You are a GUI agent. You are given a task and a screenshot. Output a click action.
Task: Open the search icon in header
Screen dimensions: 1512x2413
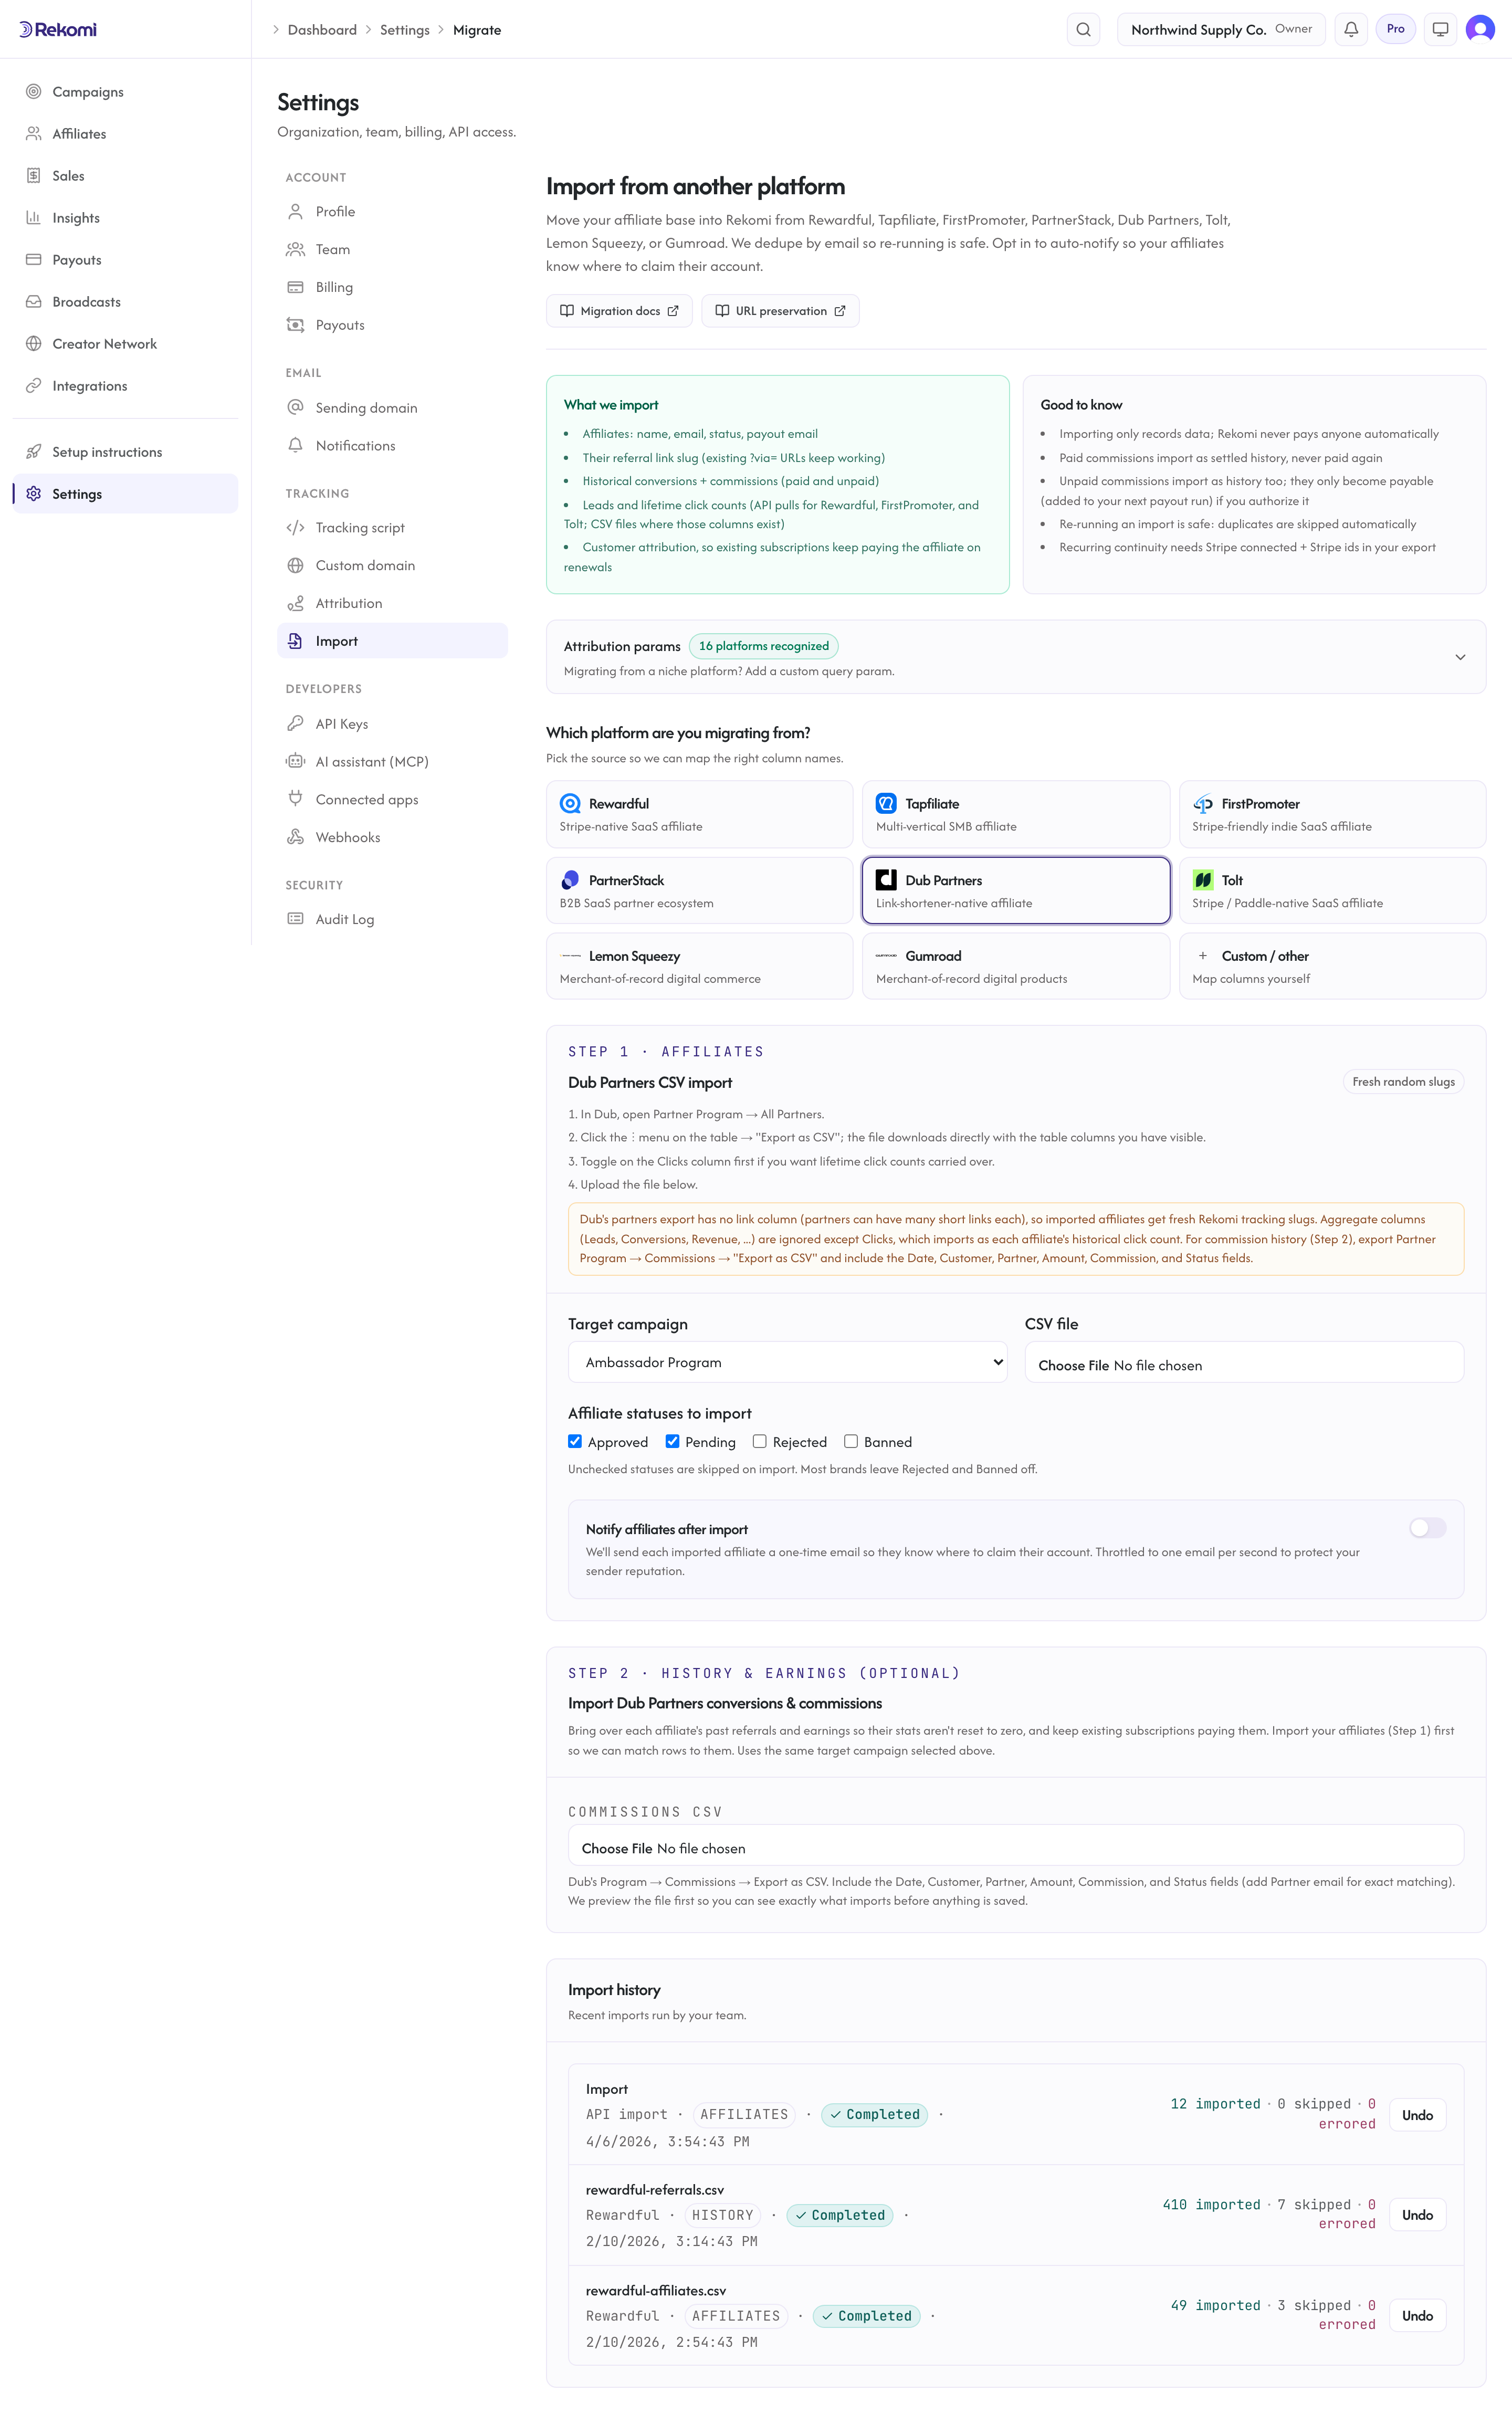tap(1083, 29)
